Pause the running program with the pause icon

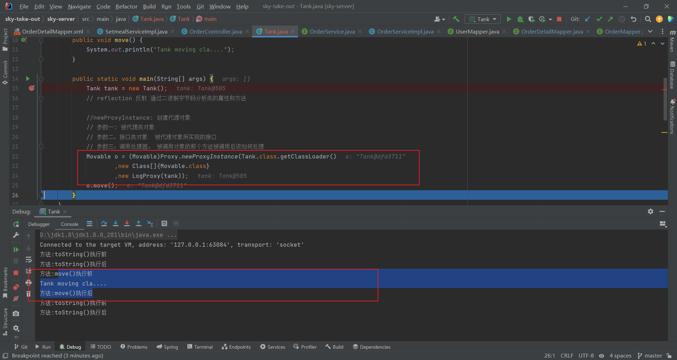point(16,261)
